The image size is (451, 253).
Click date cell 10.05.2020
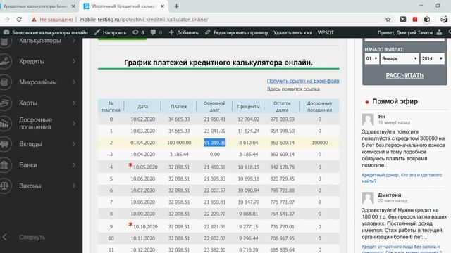click(145, 167)
